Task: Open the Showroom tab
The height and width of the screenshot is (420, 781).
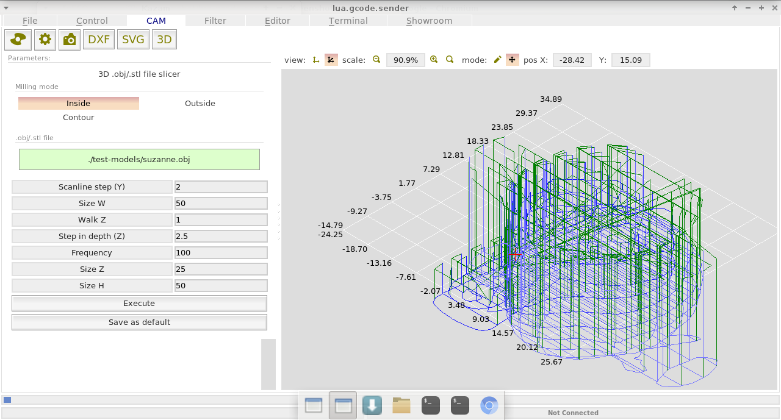Action: [x=430, y=21]
